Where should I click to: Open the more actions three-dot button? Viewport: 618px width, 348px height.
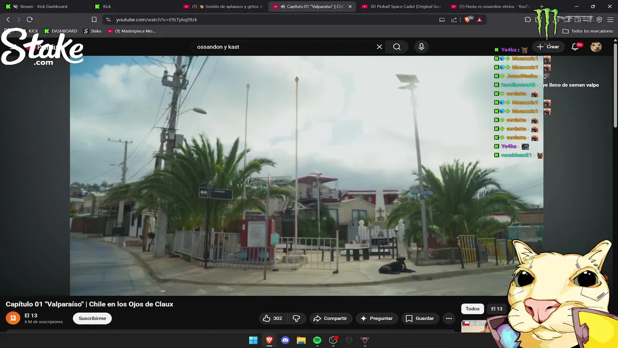point(449,318)
